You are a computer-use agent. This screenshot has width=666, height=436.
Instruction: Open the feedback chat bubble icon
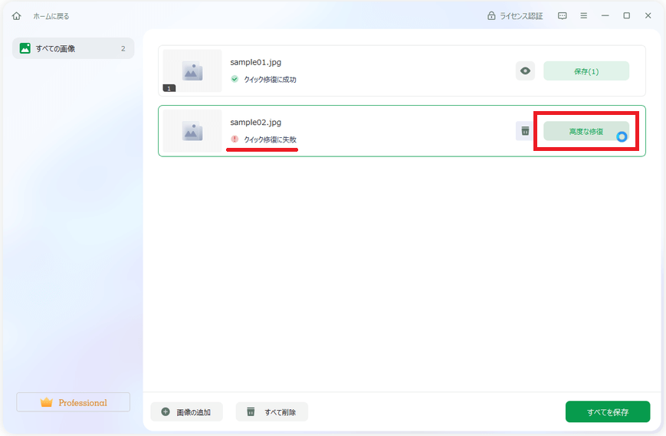(563, 16)
